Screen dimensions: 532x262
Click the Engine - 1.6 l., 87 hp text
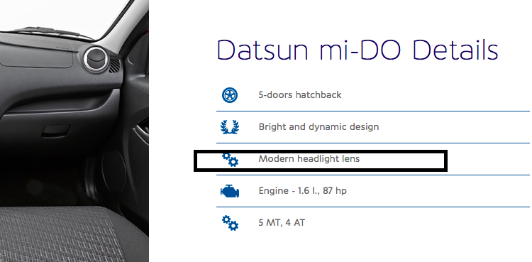click(302, 190)
